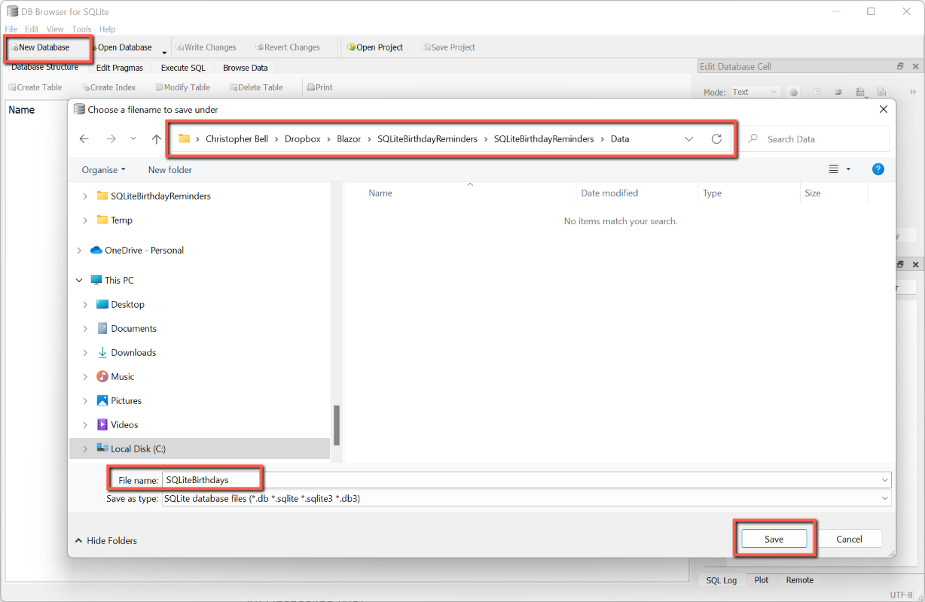Screen dimensions: 925x602
Task: Click the Open Database toolbar icon
Action: 95,47
